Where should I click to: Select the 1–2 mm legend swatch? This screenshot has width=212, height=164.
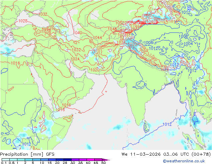pyautogui.click(x=21, y=160)
